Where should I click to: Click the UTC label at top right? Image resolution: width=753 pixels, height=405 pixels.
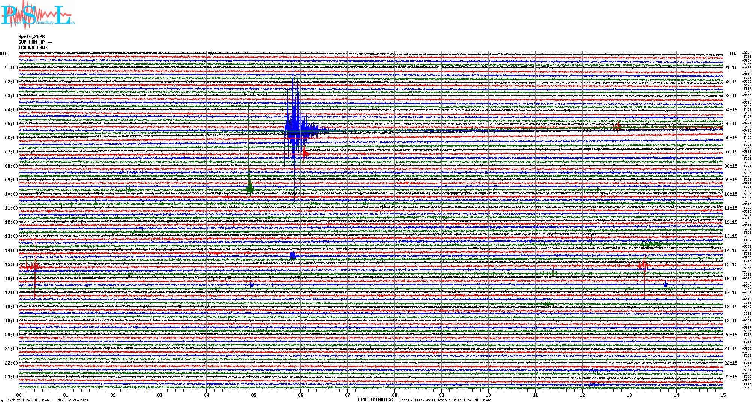732,54
